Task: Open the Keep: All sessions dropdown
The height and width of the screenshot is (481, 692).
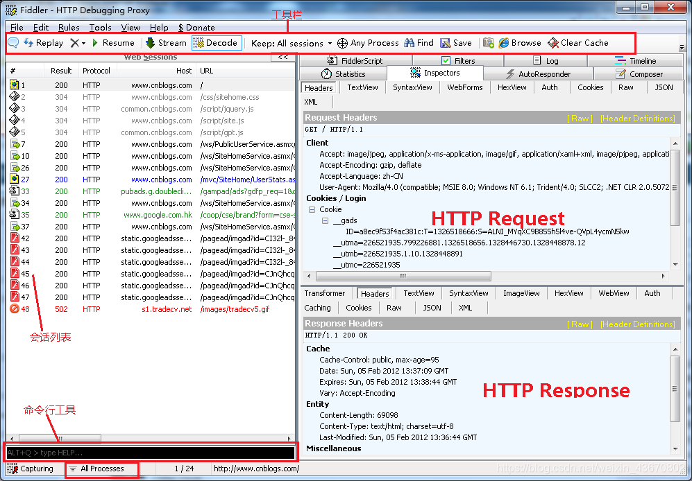Action: pyautogui.click(x=292, y=42)
